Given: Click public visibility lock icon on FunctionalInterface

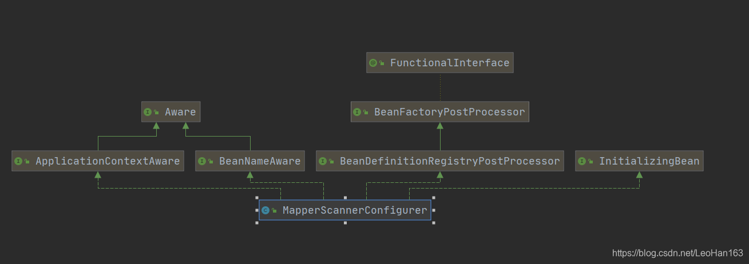Looking at the screenshot, I should click(382, 63).
